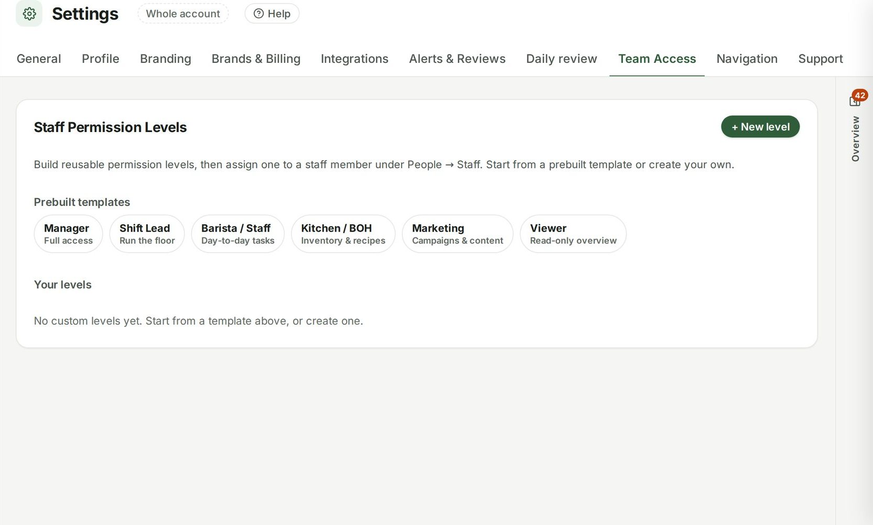Click the Staff Permission Levels heading
The width and height of the screenshot is (873, 525).
click(110, 127)
